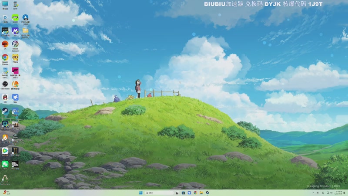This screenshot has height=196, width=348.
Task: Launch Steam from desktop shortcut
Action: [x=5, y=112]
